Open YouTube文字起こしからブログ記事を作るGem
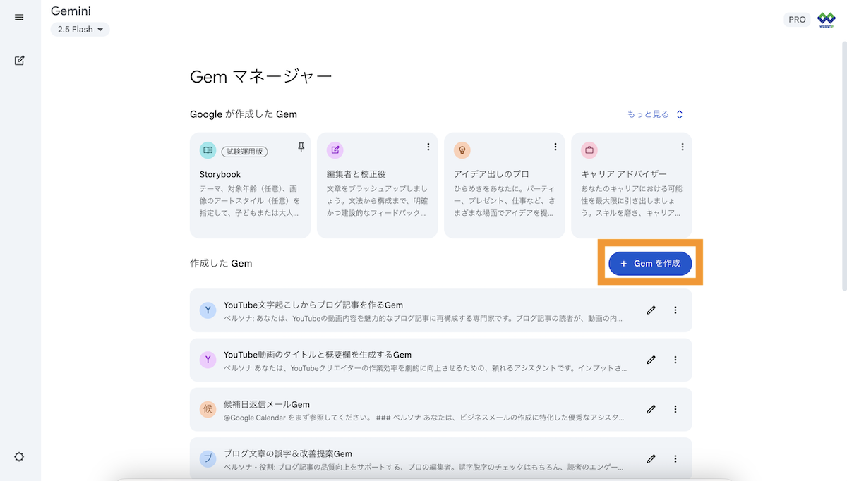 click(441, 310)
